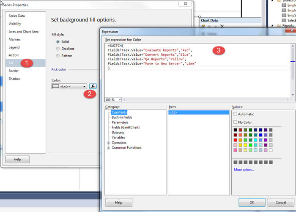Select the Parameters category
Screen dimensions: 296x212
pyautogui.click(x=120, y=122)
